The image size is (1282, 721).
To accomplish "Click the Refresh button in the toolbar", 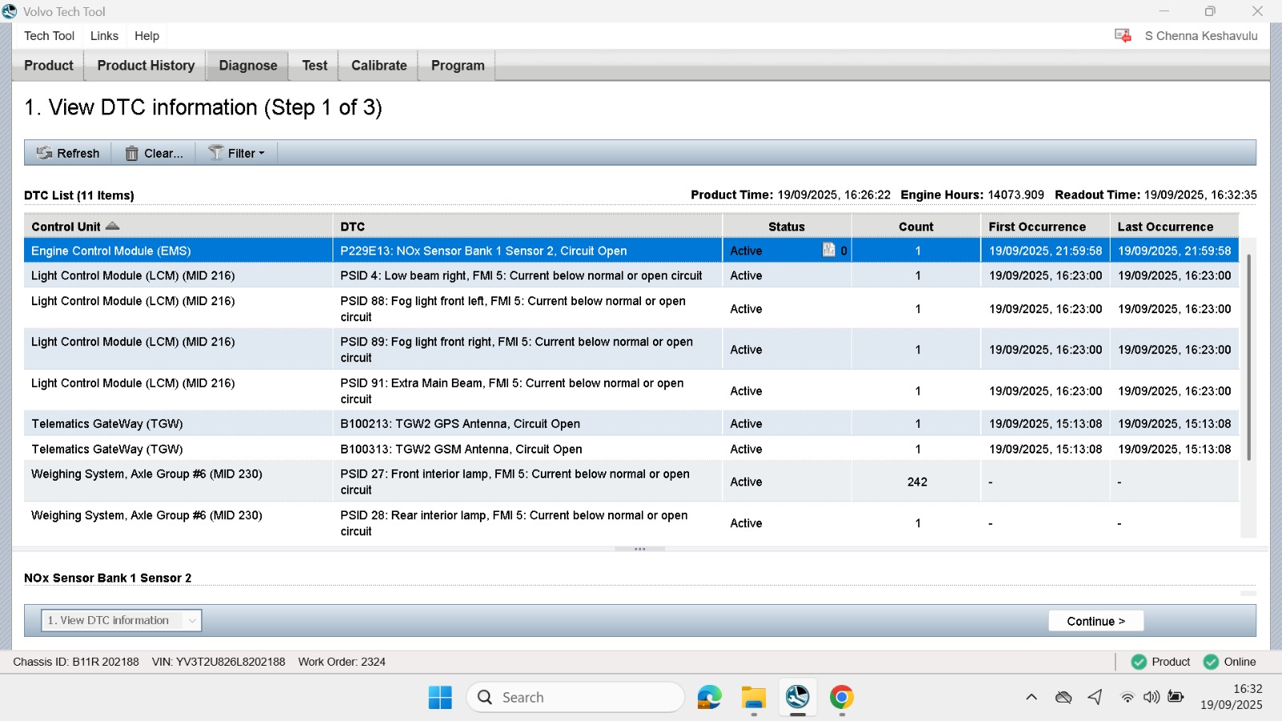I will point(68,153).
